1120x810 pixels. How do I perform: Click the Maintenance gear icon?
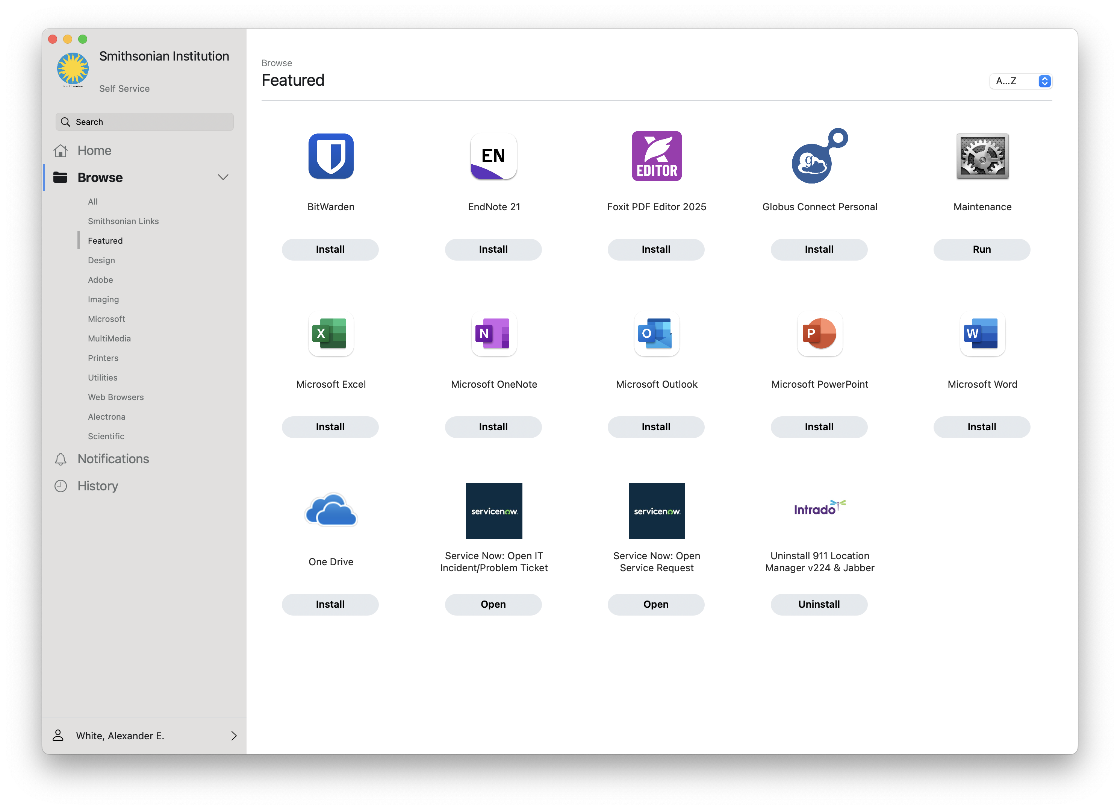982,156
